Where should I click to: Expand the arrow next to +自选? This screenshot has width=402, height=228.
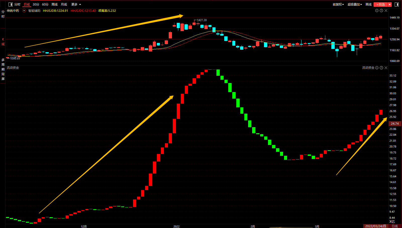pyautogui.click(x=390, y=5)
